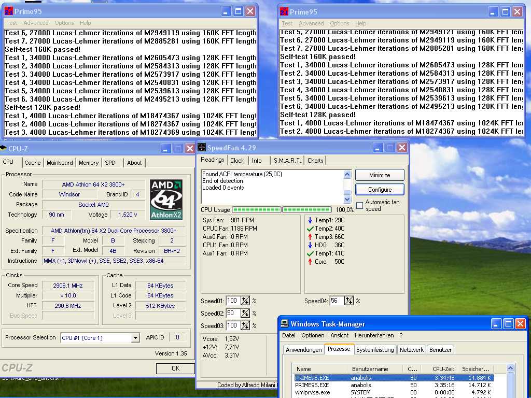
Task: Click the blue down arrow next to HD0: 36C
Action: click(310, 245)
